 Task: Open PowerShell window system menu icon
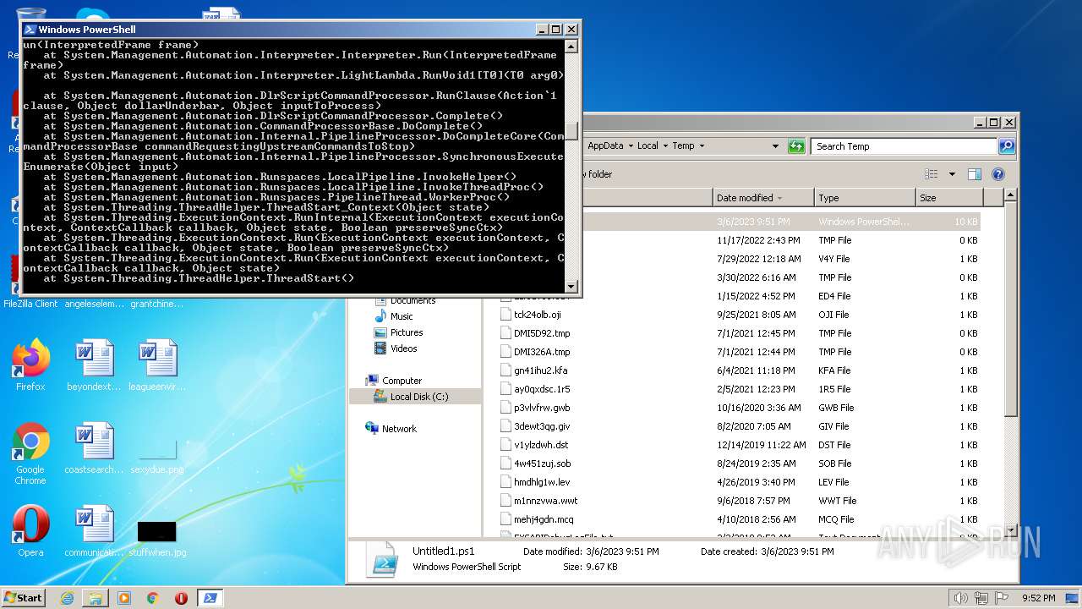[x=30, y=29]
